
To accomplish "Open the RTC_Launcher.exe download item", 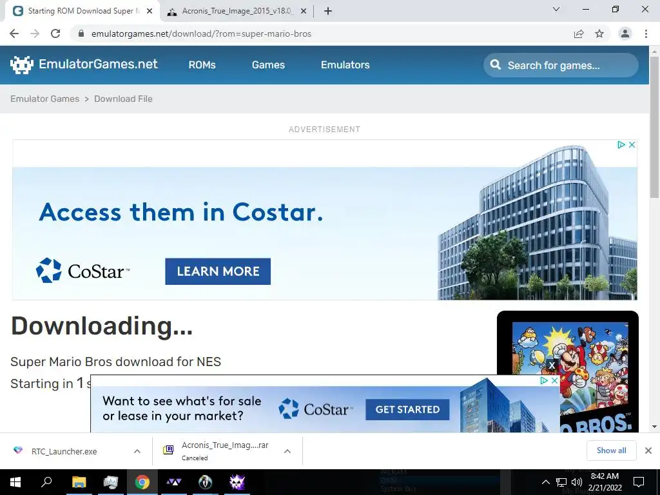I will [64, 451].
